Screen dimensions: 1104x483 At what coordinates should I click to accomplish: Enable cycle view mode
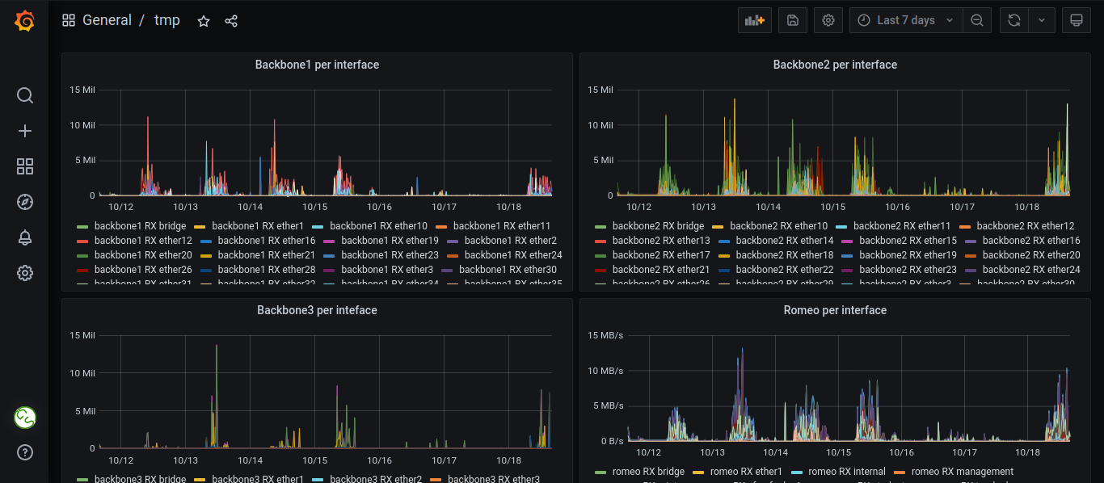1076,19
